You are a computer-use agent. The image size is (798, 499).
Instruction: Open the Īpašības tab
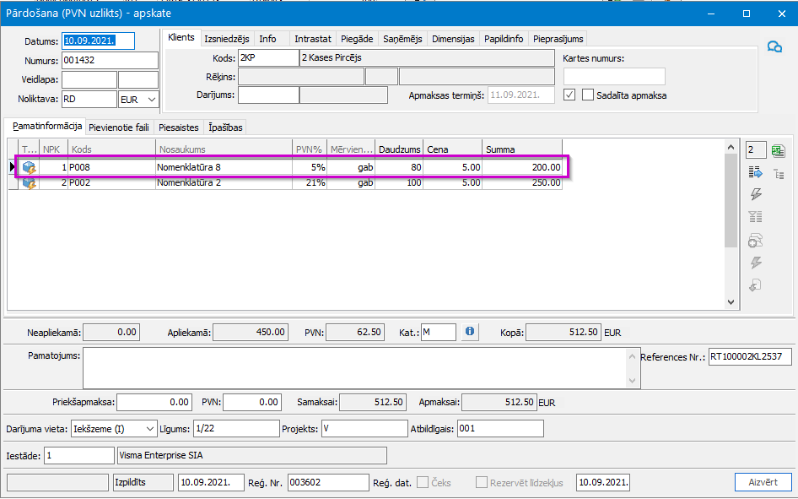tap(225, 127)
